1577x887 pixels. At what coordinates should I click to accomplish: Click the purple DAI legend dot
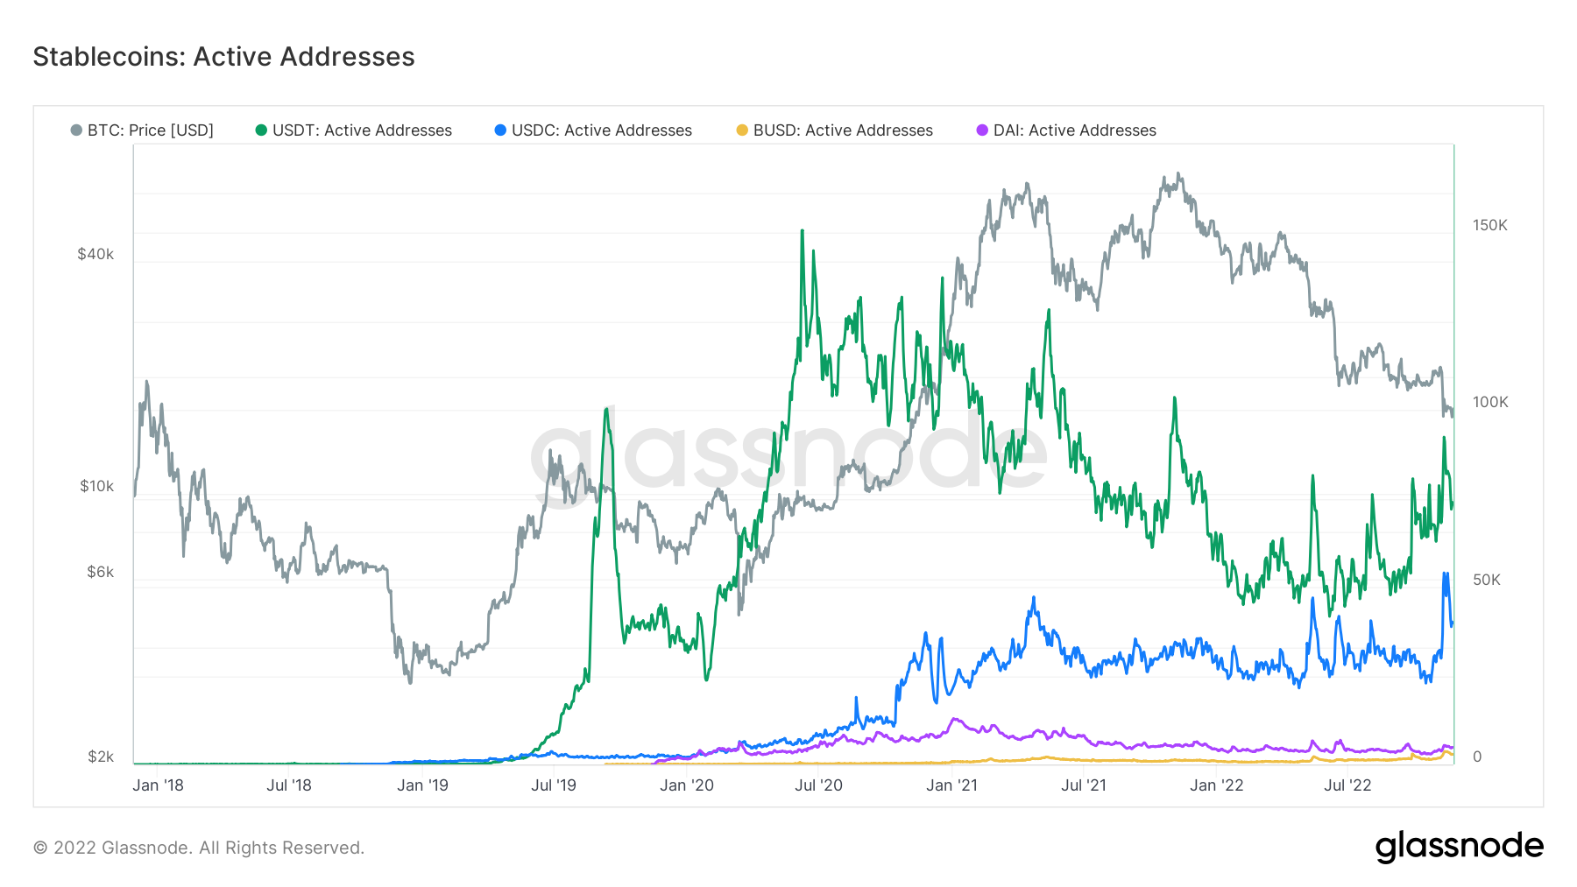982,130
